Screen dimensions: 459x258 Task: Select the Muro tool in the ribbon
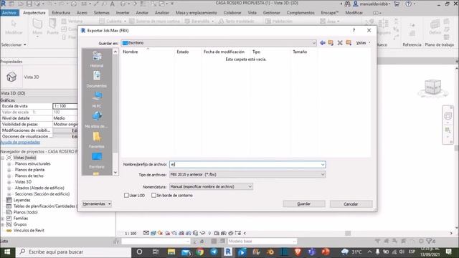[x=37, y=27]
